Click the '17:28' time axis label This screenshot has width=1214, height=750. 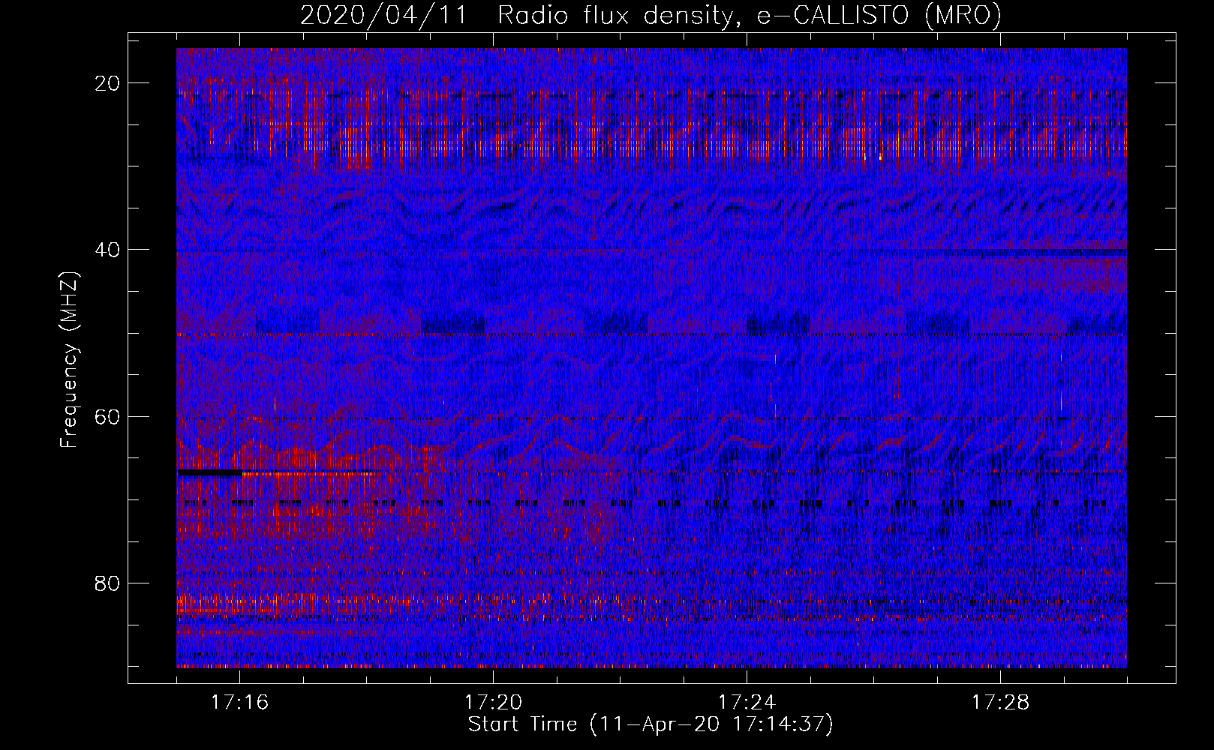[1000, 703]
